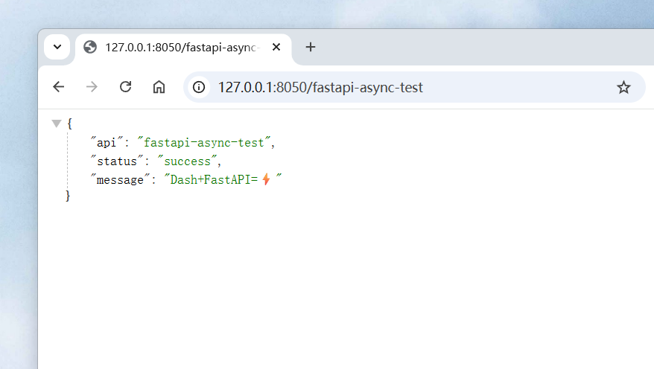
Task: Go back to the previous page
Action: [59, 87]
